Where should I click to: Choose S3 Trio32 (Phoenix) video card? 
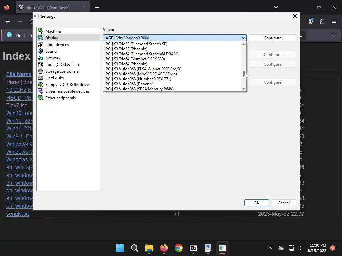click(x=172, y=49)
